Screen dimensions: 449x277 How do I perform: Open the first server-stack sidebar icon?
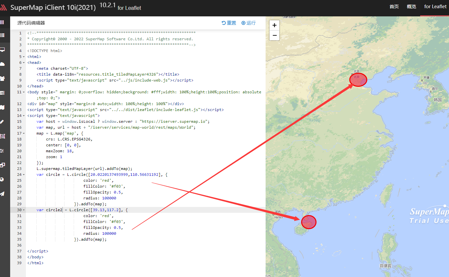(2, 35)
